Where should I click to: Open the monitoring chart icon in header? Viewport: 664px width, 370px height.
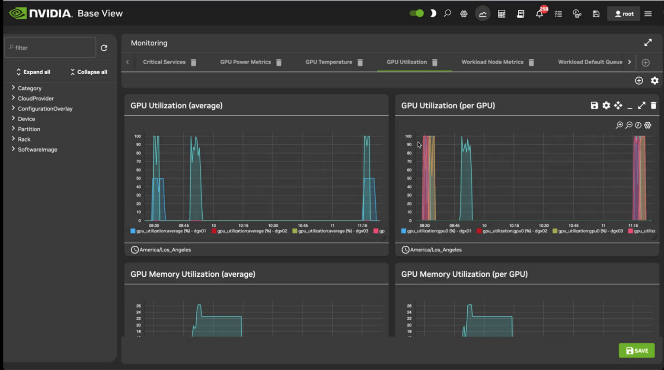tap(482, 14)
